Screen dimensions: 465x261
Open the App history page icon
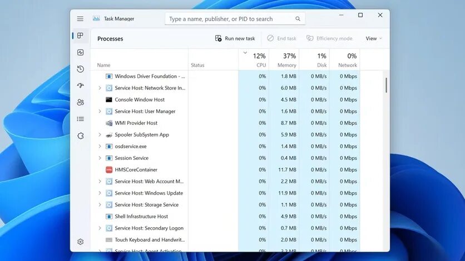coord(80,69)
